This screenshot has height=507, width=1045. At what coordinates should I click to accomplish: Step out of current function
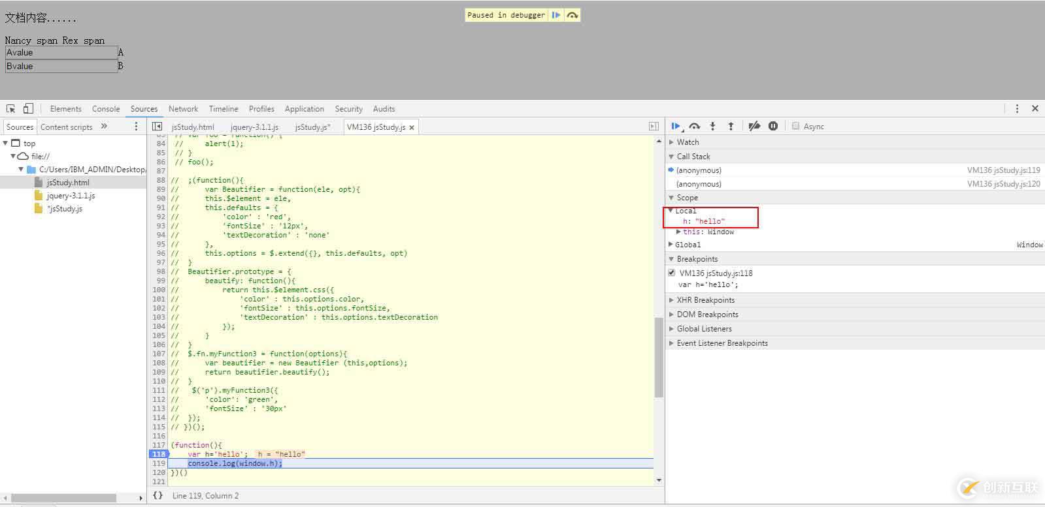731,127
